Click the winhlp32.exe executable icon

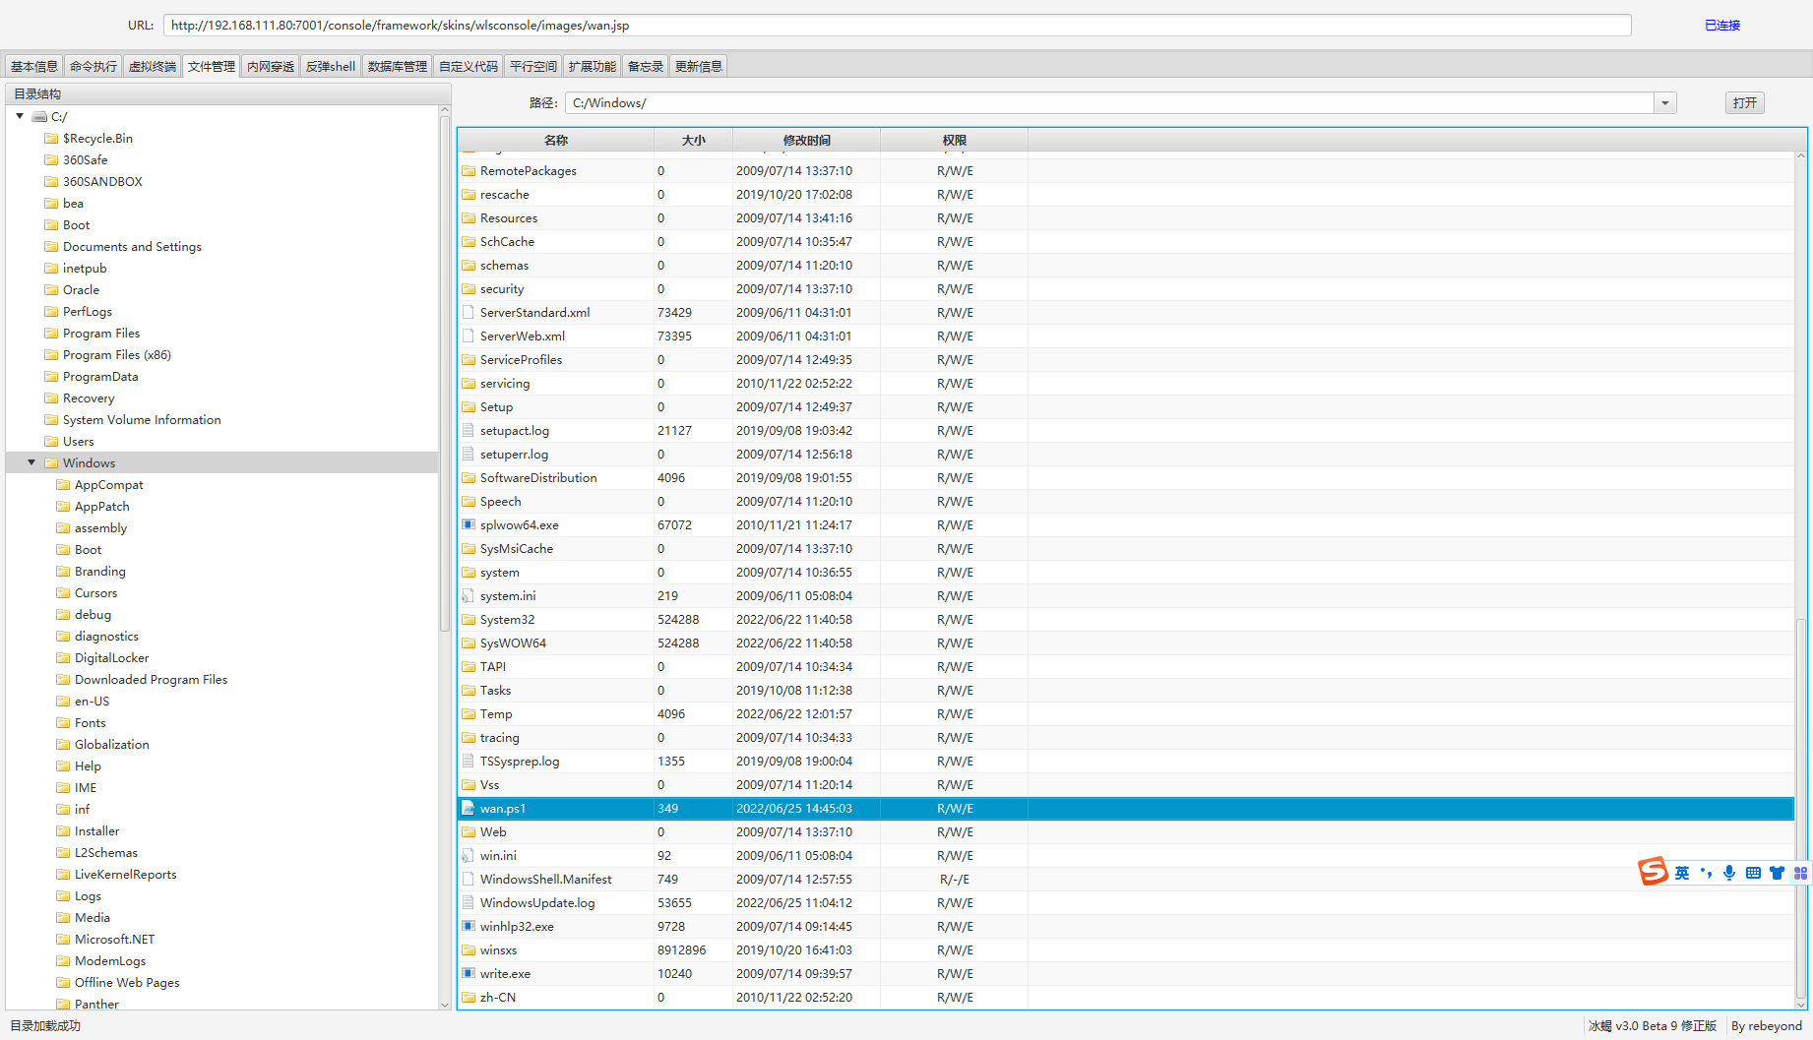coord(469,926)
